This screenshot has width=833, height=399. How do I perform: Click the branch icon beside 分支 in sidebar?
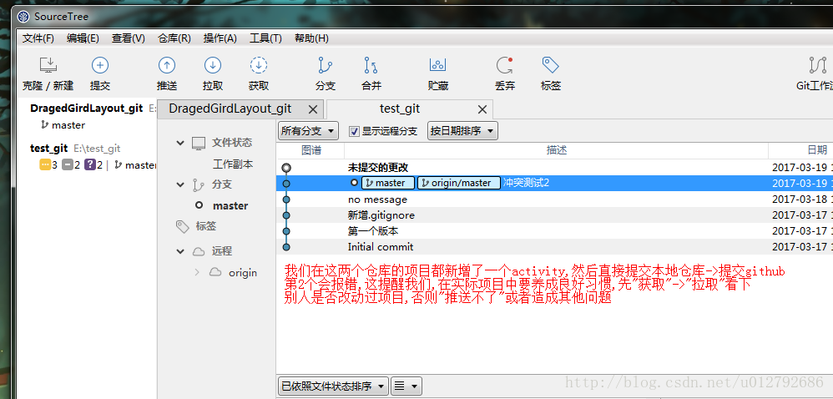(198, 184)
